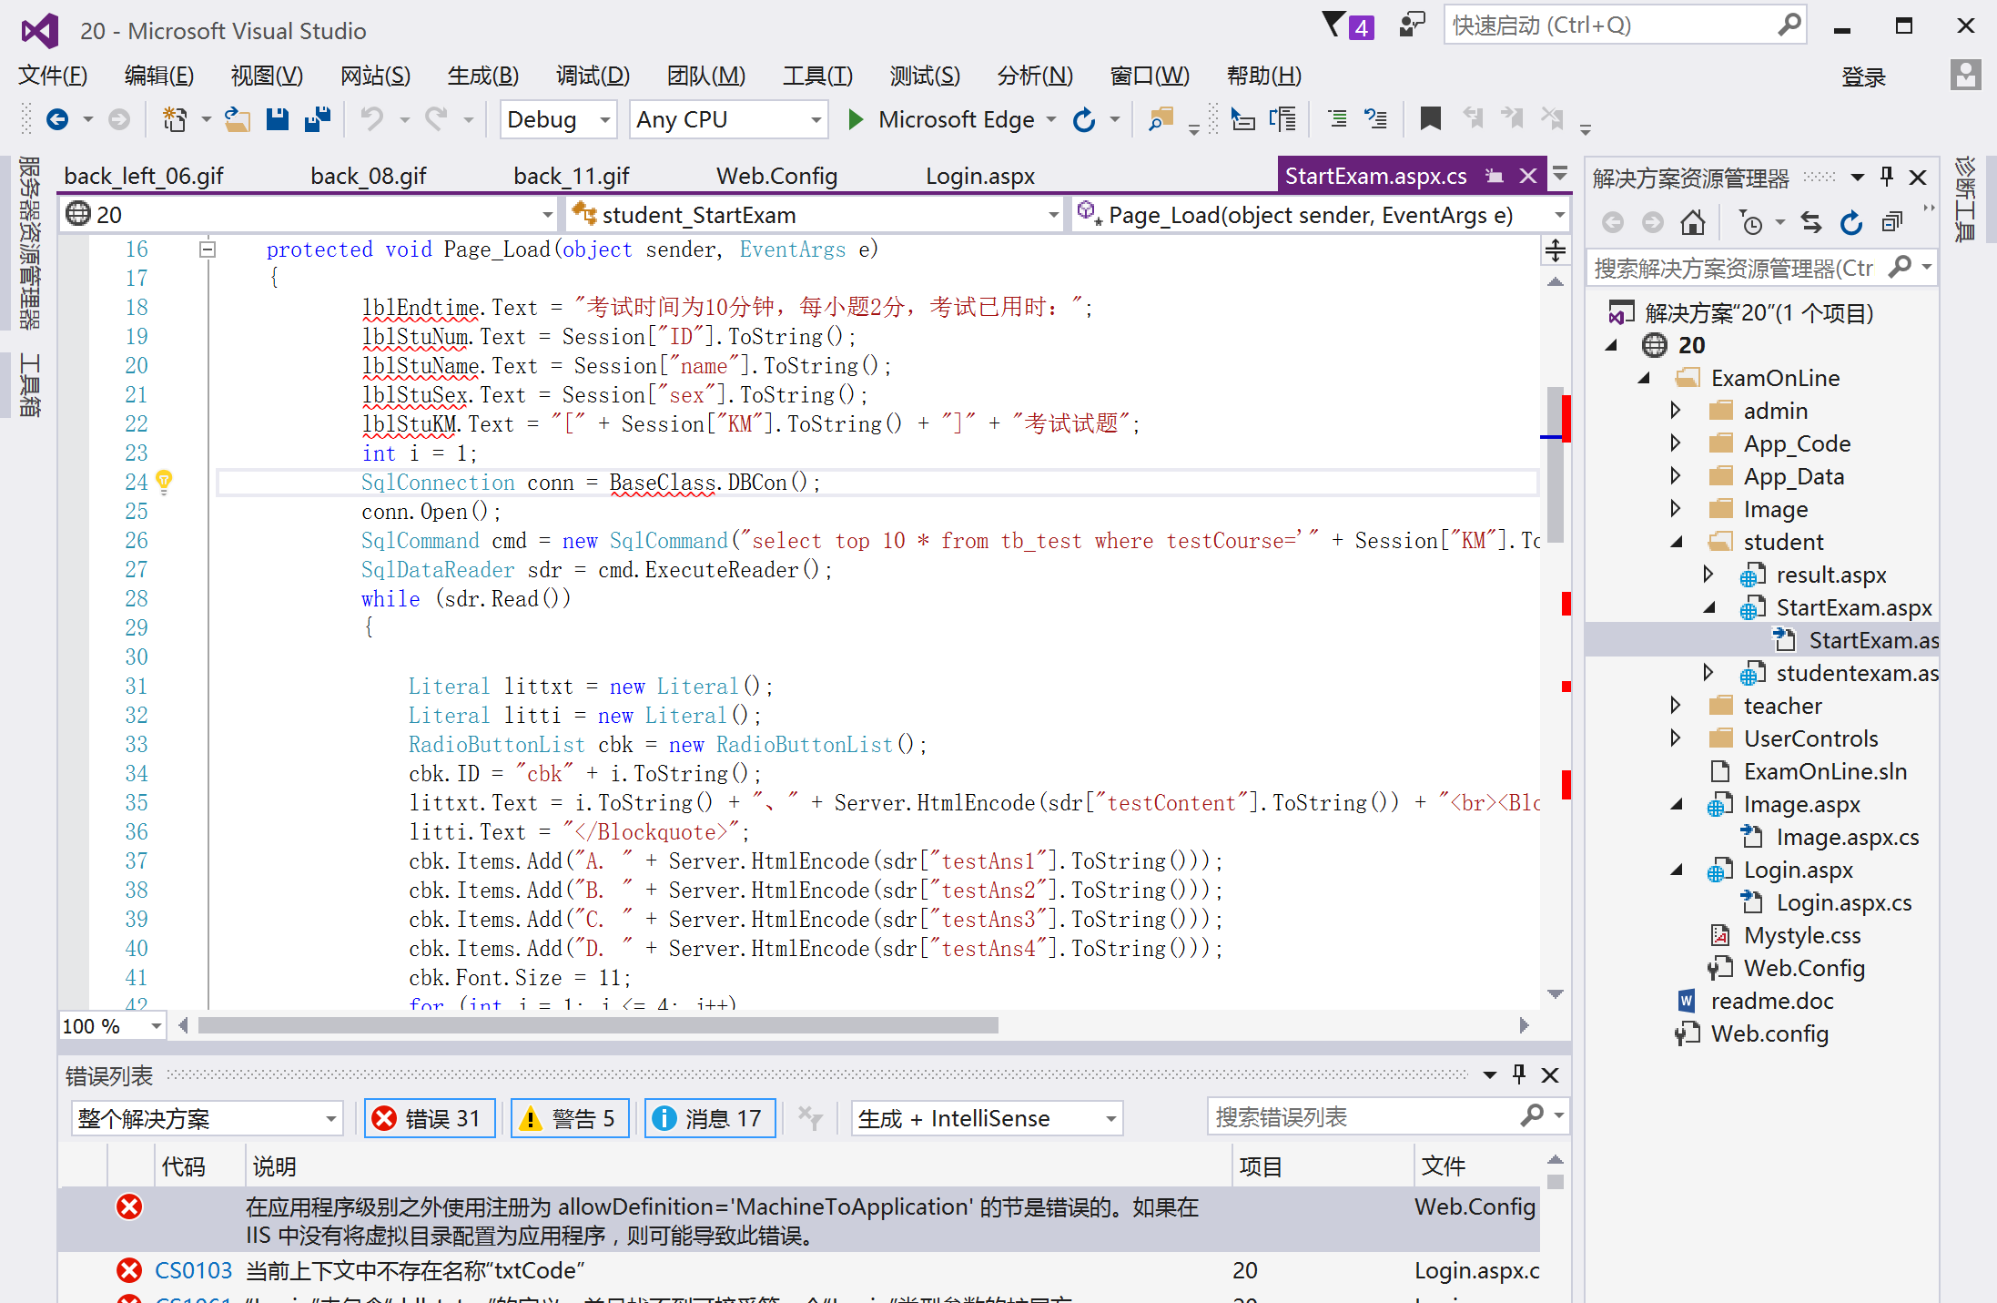Open the 工具(T) menu
Screen dimensions: 1997x1303
[817, 76]
